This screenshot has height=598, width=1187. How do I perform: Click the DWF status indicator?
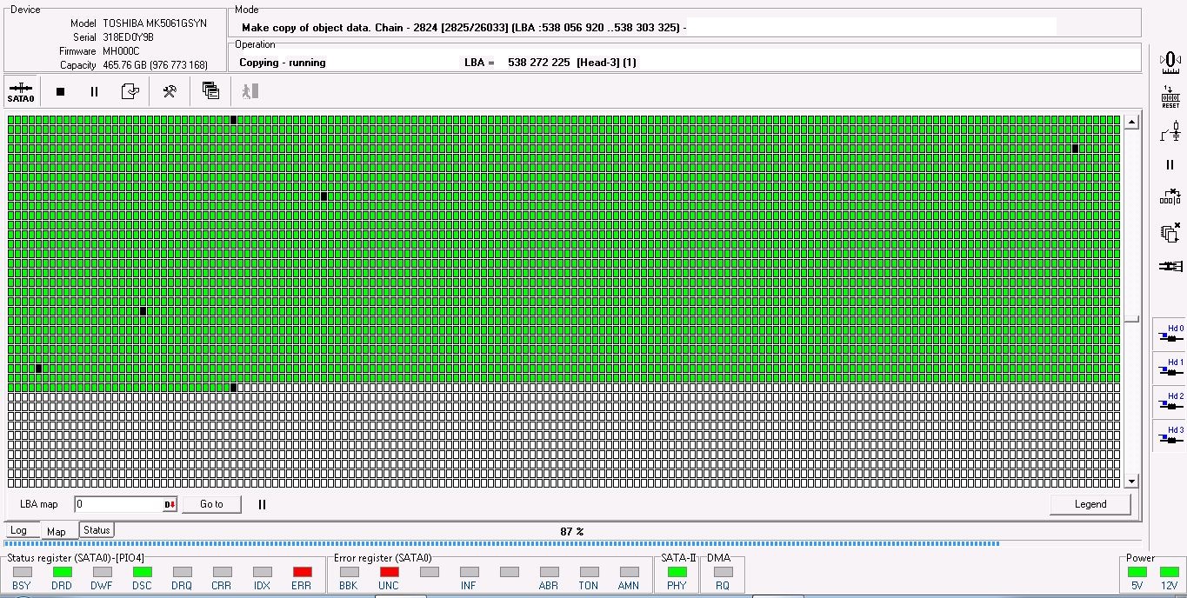tap(102, 572)
